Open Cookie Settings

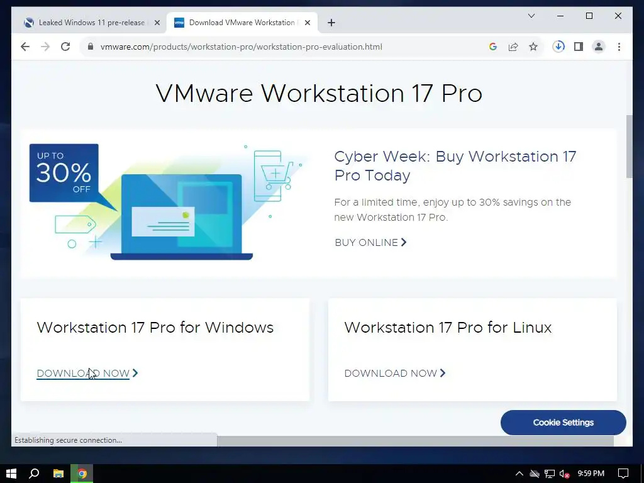coord(563,422)
